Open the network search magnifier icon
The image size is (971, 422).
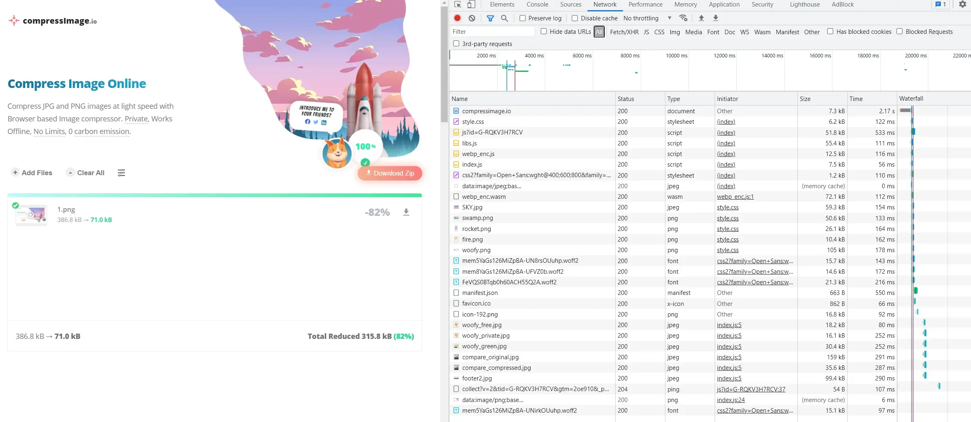pyautogui.click(x=504, y=18)
